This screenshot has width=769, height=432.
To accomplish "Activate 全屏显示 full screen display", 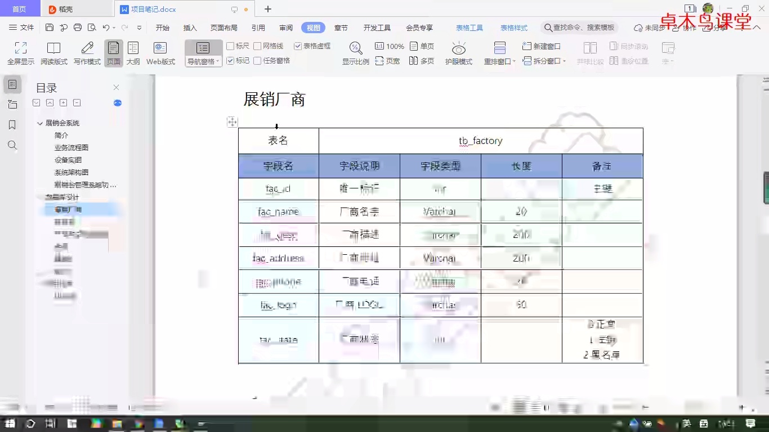I will [x=20, y=53].
